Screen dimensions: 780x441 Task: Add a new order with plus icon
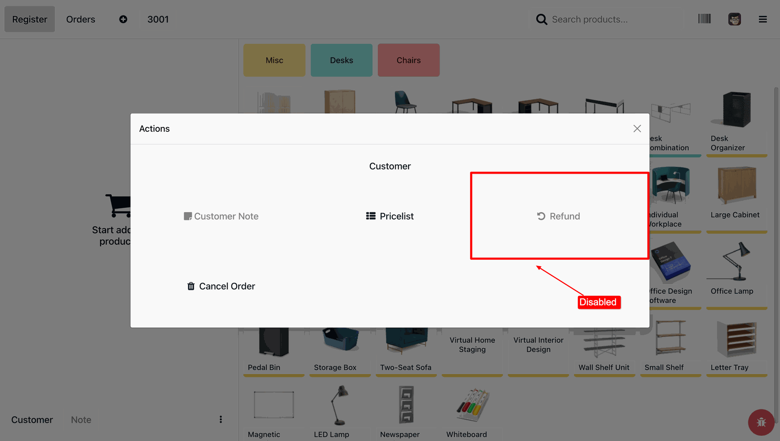pyautogui.click(x=123, y=19)
